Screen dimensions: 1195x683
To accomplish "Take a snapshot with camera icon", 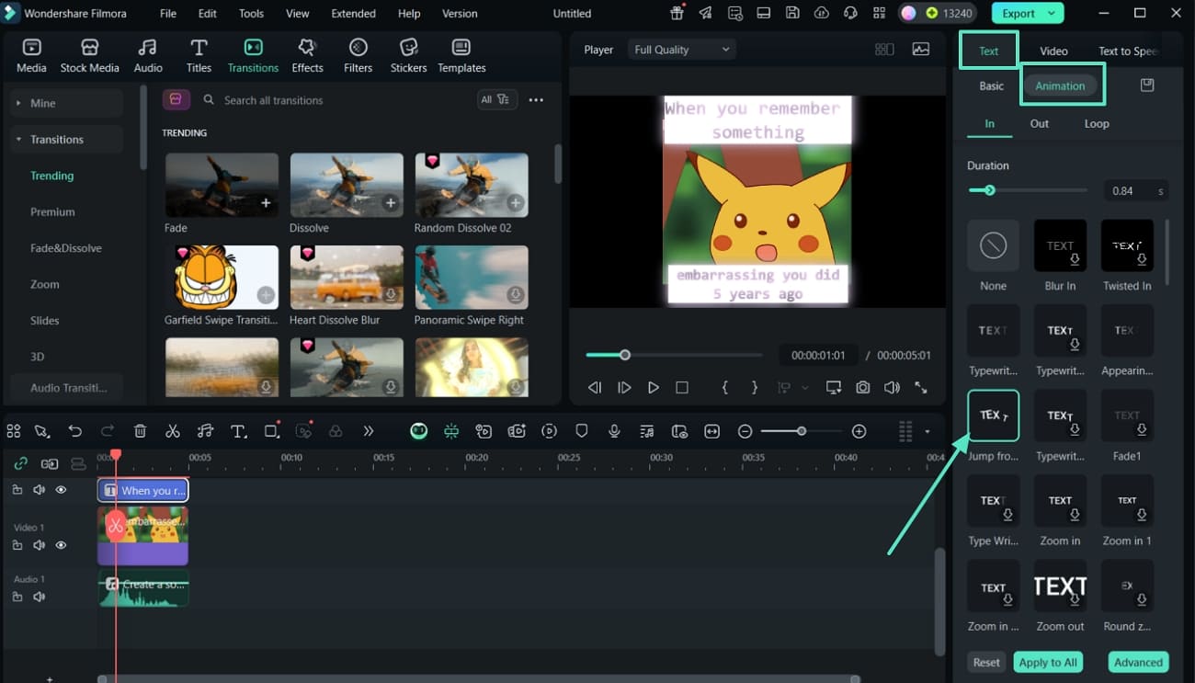I will (862, 388).
